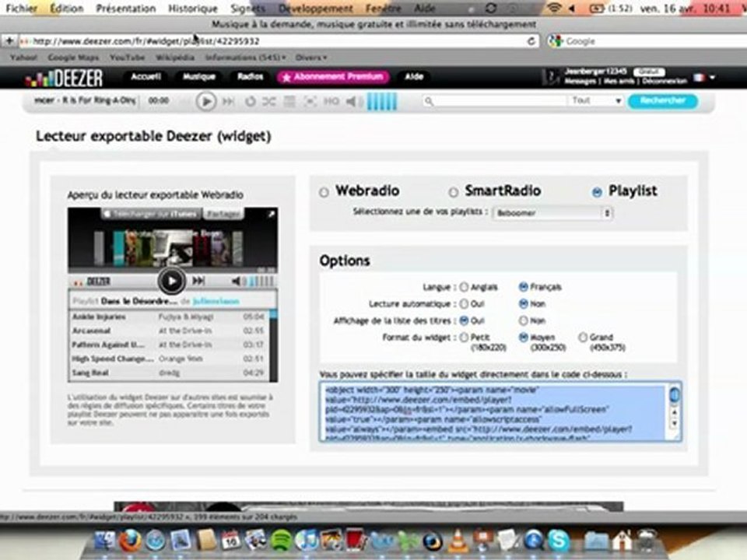Open the Fichier menu
Image resolution: width=747 pixels, height=560 pixels.
pos(21,8)
